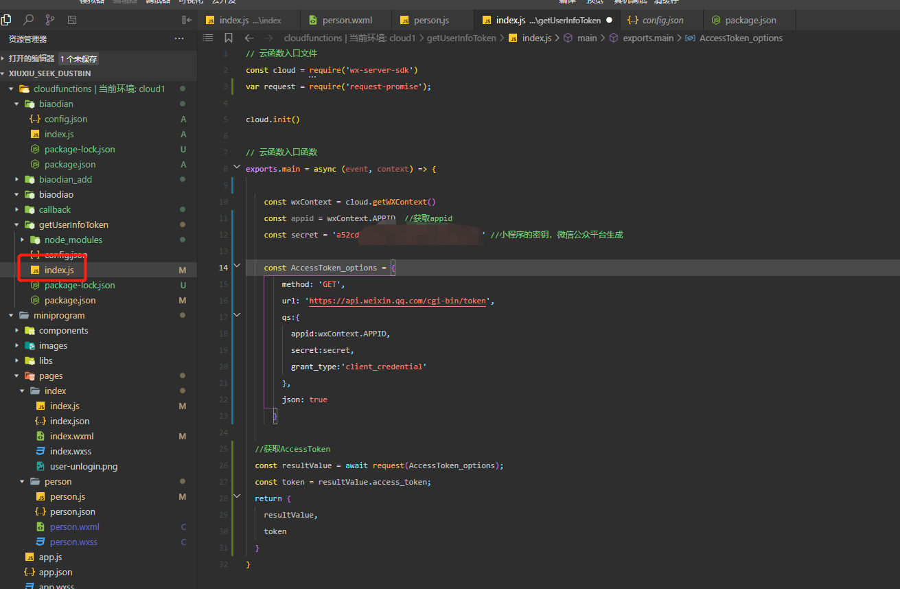Fold the return block at line 27
The image size is (900, 589).
(x=238, y=496)
